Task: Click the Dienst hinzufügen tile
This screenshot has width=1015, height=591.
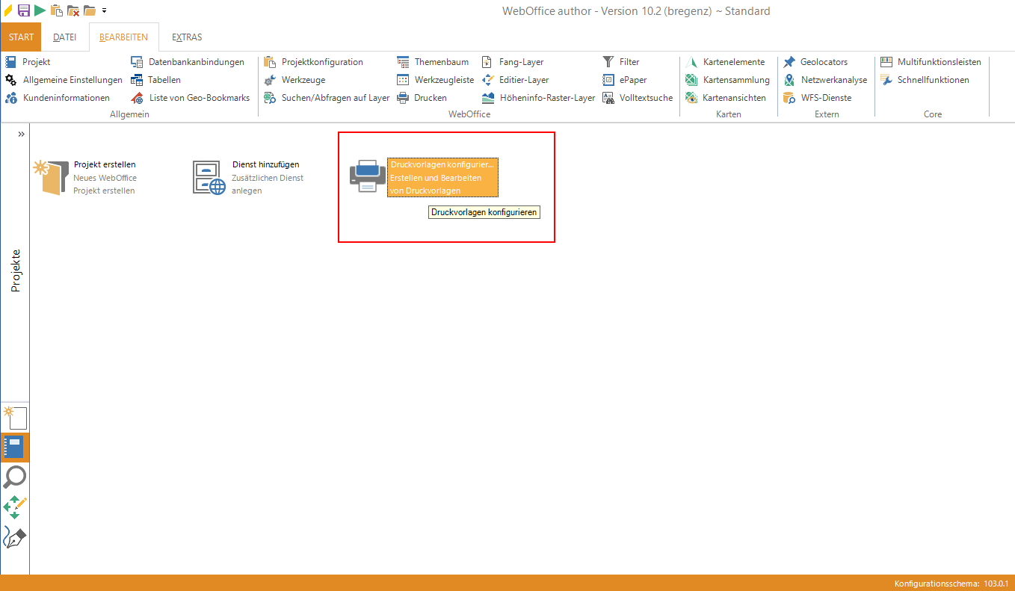Action: pyautogui.click(x=249, y=177)
